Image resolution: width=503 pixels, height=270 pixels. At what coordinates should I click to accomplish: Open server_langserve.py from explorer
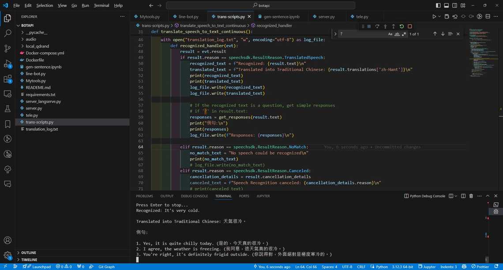point(43,101)
